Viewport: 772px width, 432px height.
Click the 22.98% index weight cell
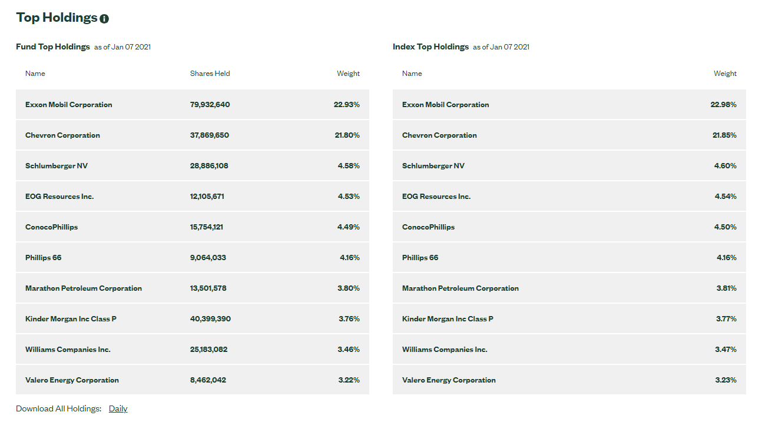click(724, 105)
